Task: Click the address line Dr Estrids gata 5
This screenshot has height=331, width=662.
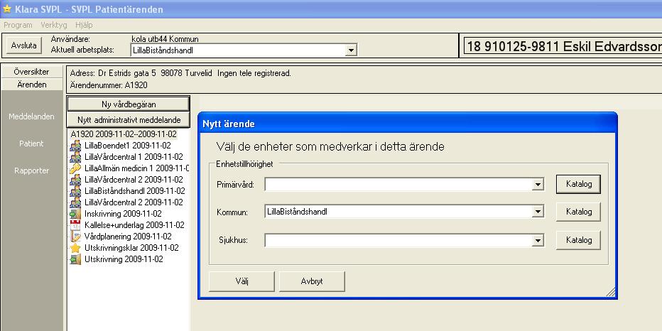Action: pos(180,73)
